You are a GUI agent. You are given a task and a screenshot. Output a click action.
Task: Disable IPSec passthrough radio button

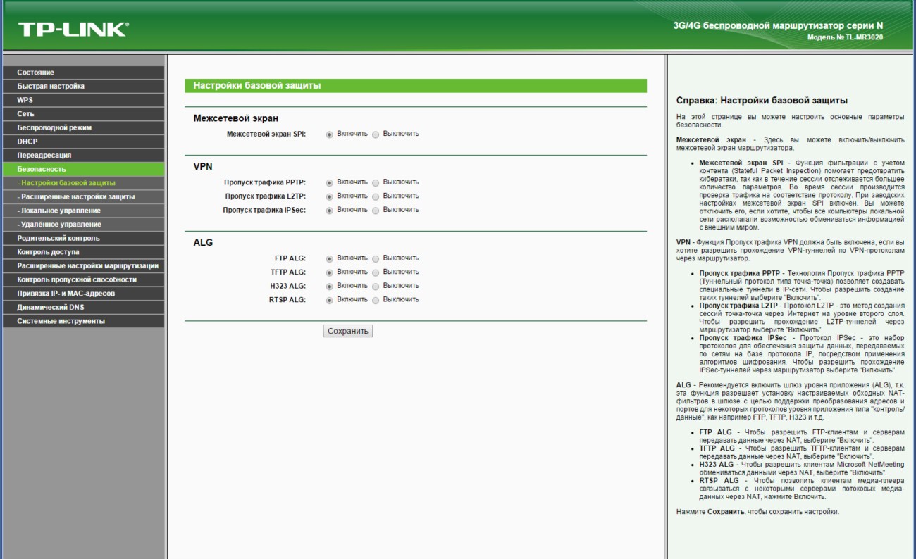tap(376, 211)
